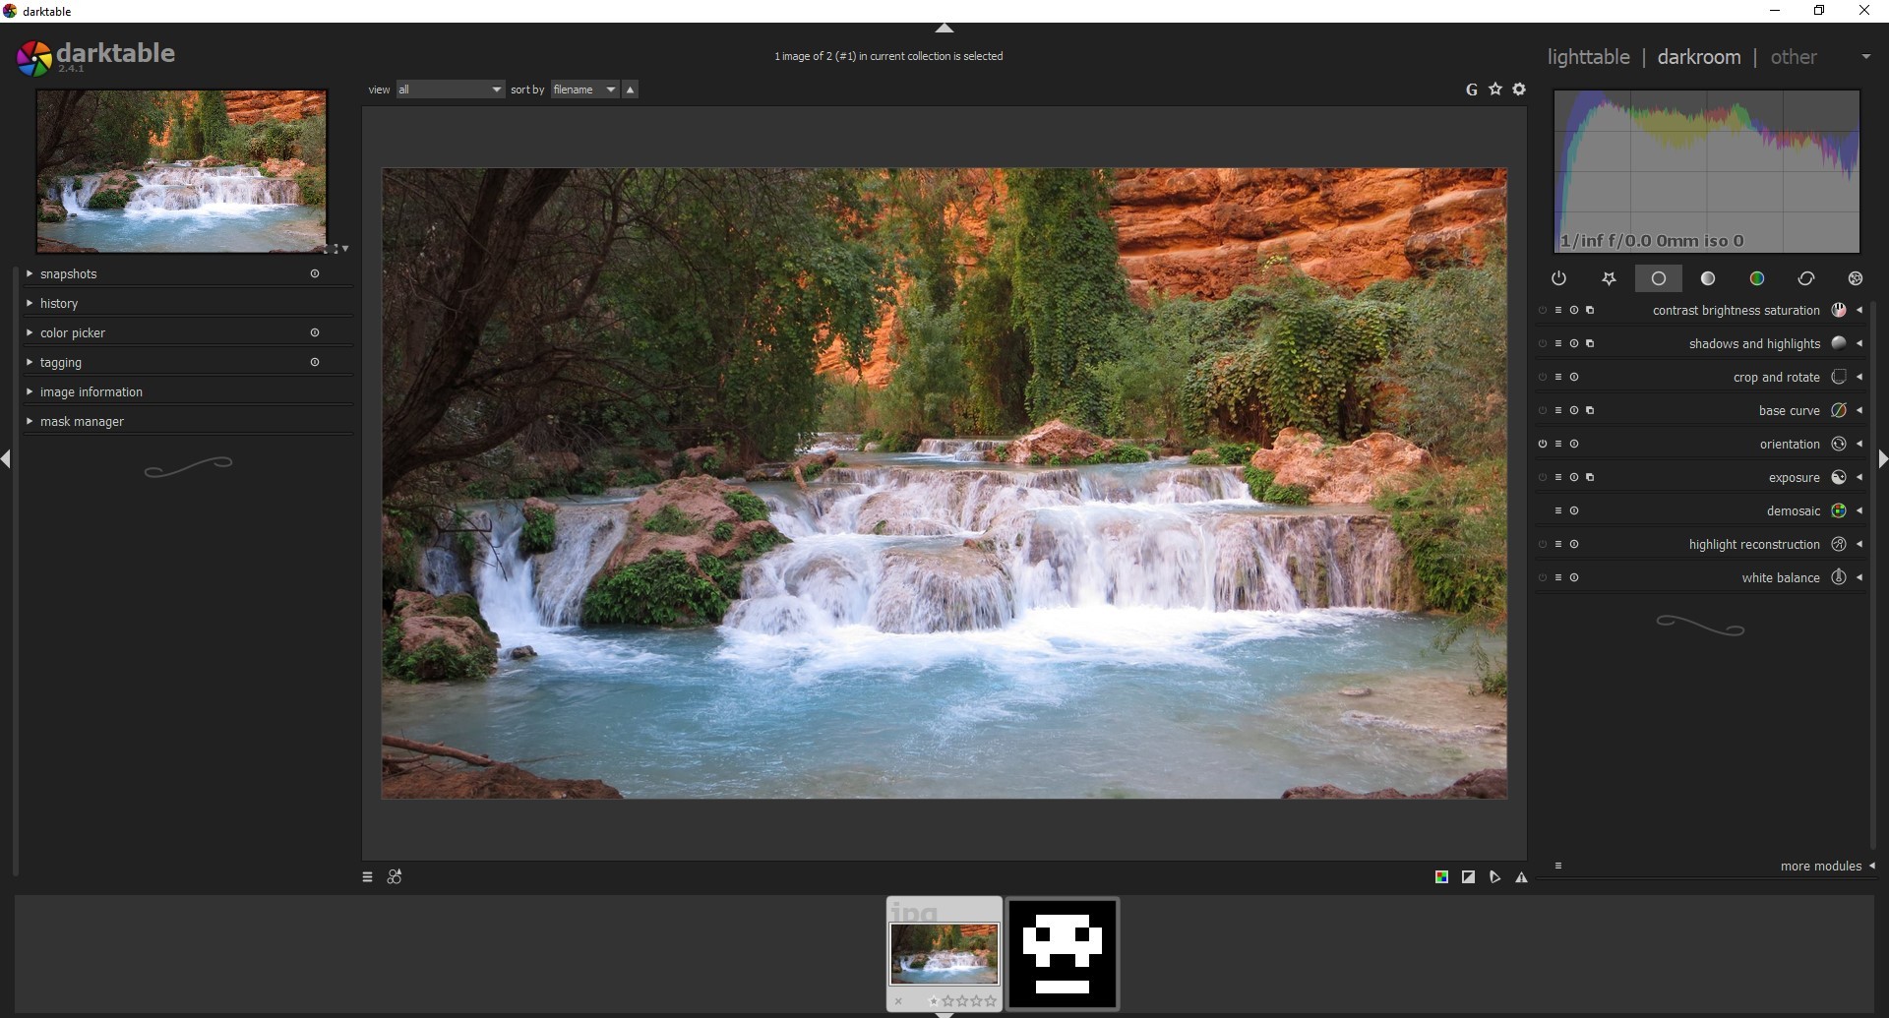Collapse the top panel arrow
Image resolution: width=1889 pixels, height=1018 pixels.
click(944, 29)
